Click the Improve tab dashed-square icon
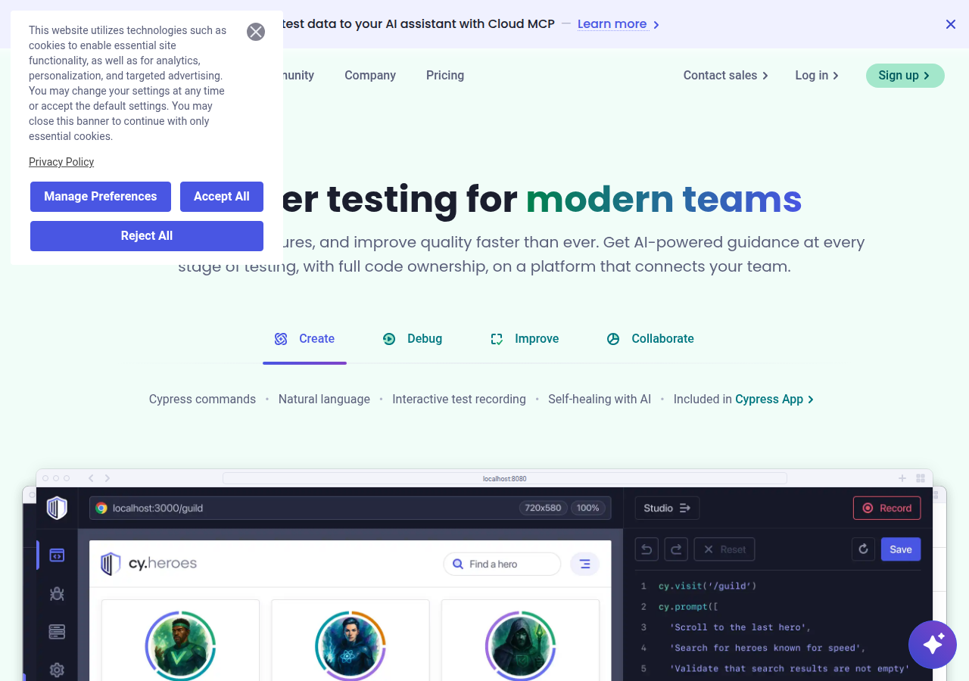 tap(497, 339)
